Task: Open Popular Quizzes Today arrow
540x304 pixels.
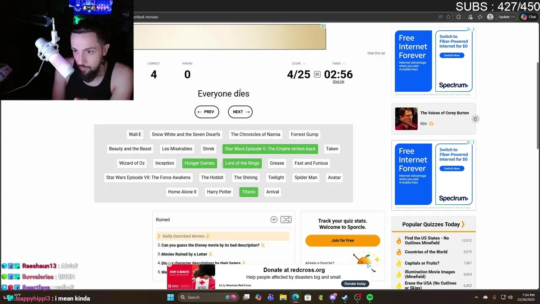Action: click(463, 224)
